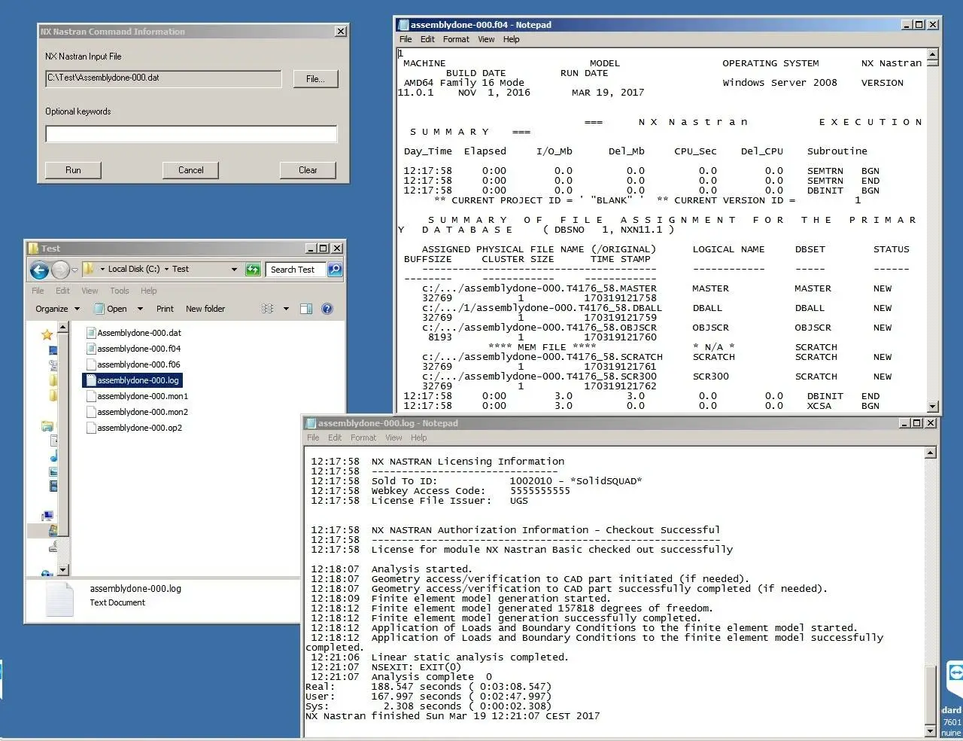Click the Search Test box
The height and width of the screenshot is (741, 963).
tap(296, 270)
